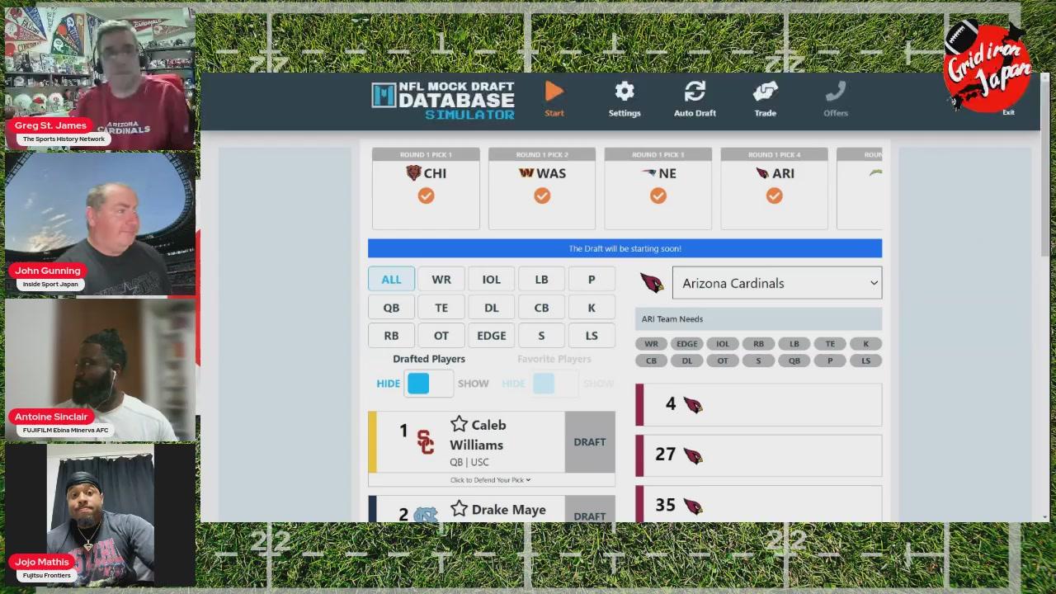Select Antoine Sinclair video feed

pyautogui.click(x=100, y=370)
